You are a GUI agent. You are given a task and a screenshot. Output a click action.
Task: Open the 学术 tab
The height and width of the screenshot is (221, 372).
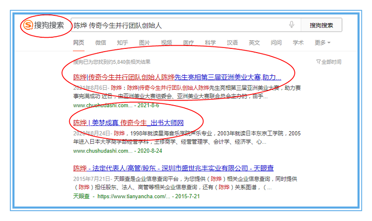pos(298,43)
